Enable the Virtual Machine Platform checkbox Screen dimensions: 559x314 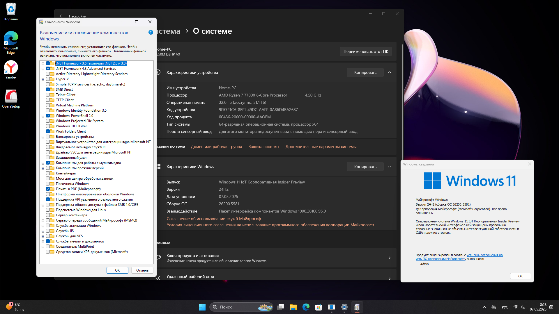click(48, 105)
